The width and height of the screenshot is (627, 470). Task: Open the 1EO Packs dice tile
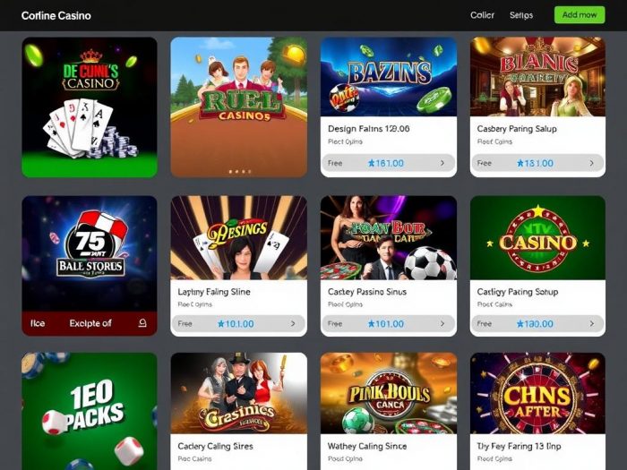pos(90,411)
